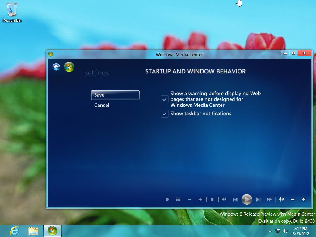Click the record button in transport controls
The width and height of the screenshot is (316, 237).
point(167,199)
